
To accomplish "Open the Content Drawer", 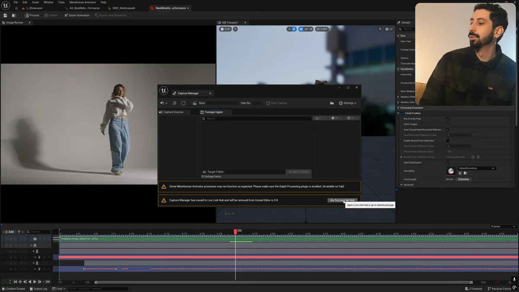I will pyautogui.click(x=14, y=289).
